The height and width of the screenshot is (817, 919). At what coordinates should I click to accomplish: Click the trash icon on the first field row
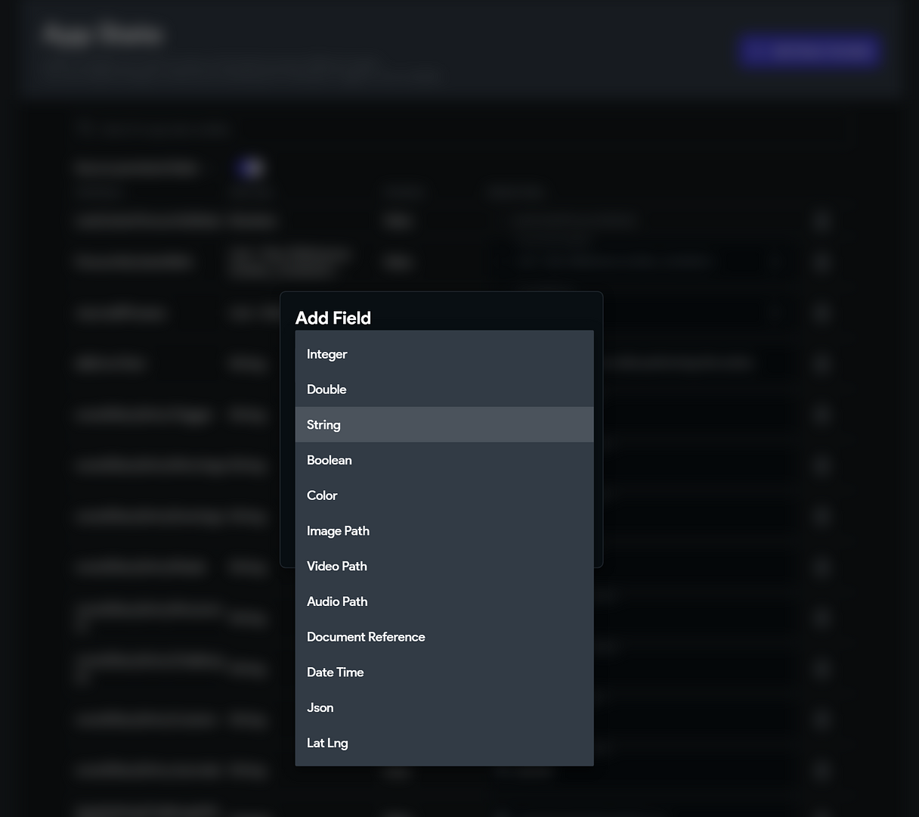822,221
